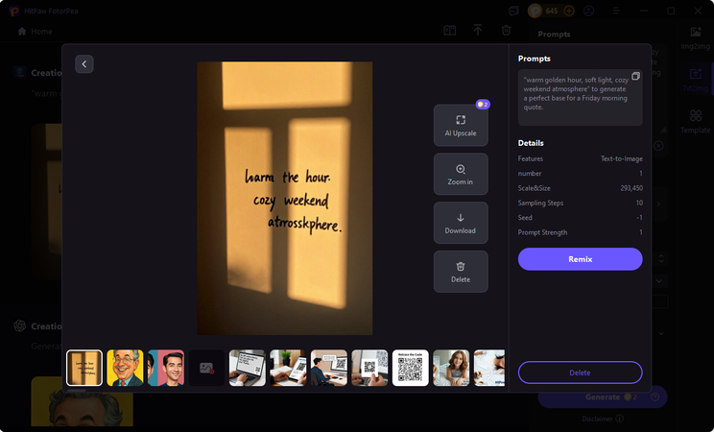This screenshot has height=432, width=714.
Task: Select the large black-and-white QR code thumbnail
Action: pos(411,368)
